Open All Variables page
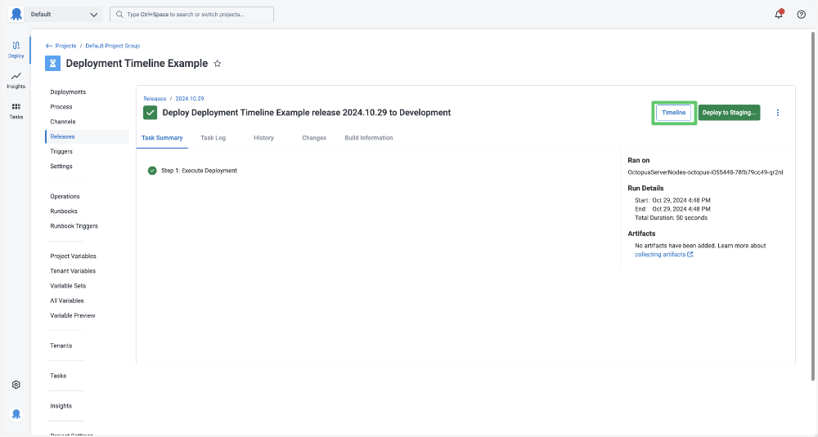 (67, 301)
